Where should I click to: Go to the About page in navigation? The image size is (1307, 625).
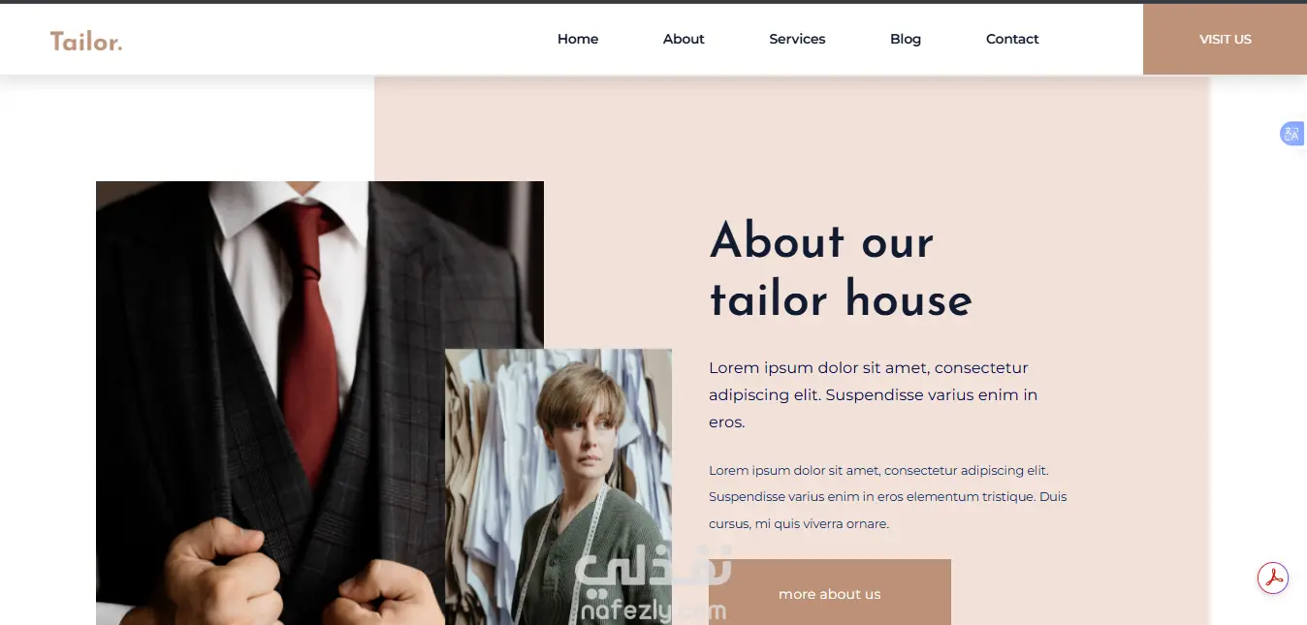coord(684,39)
